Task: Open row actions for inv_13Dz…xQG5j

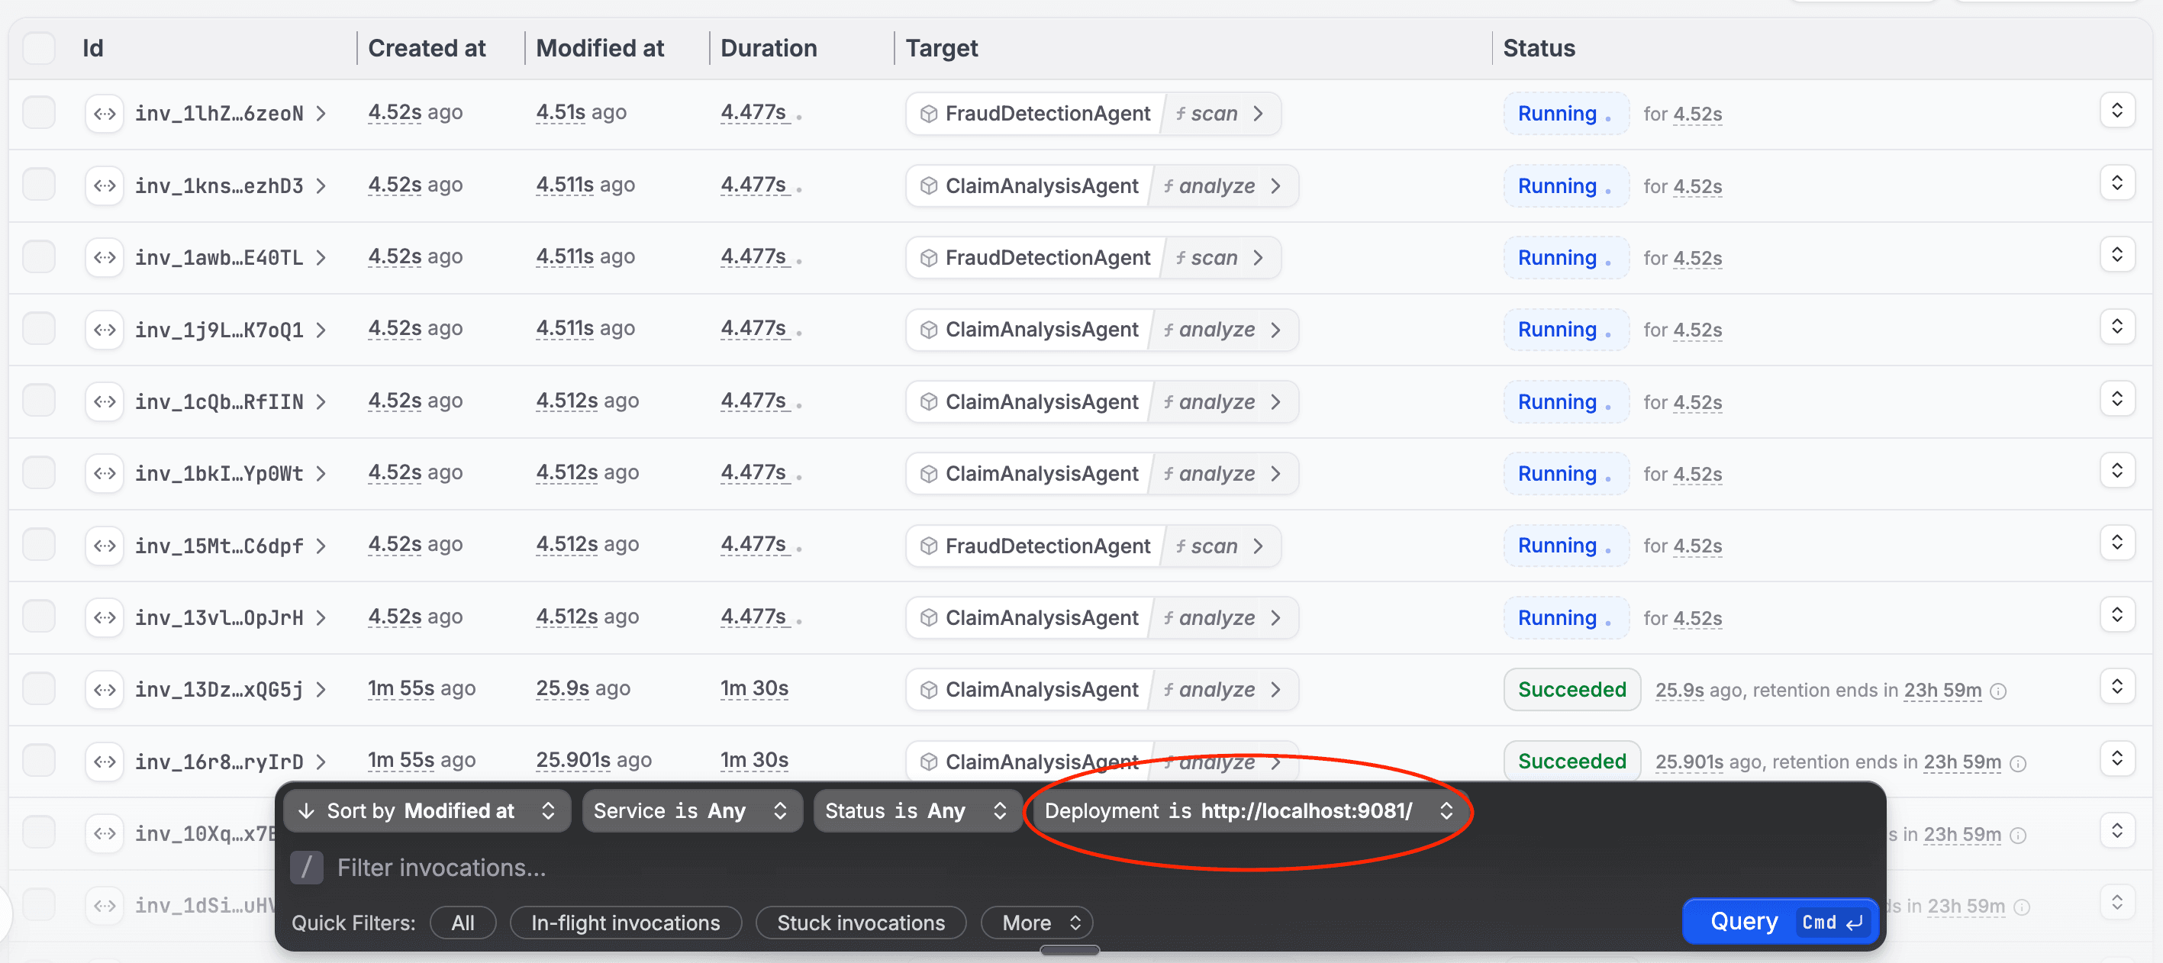Action: (2116, 687)
